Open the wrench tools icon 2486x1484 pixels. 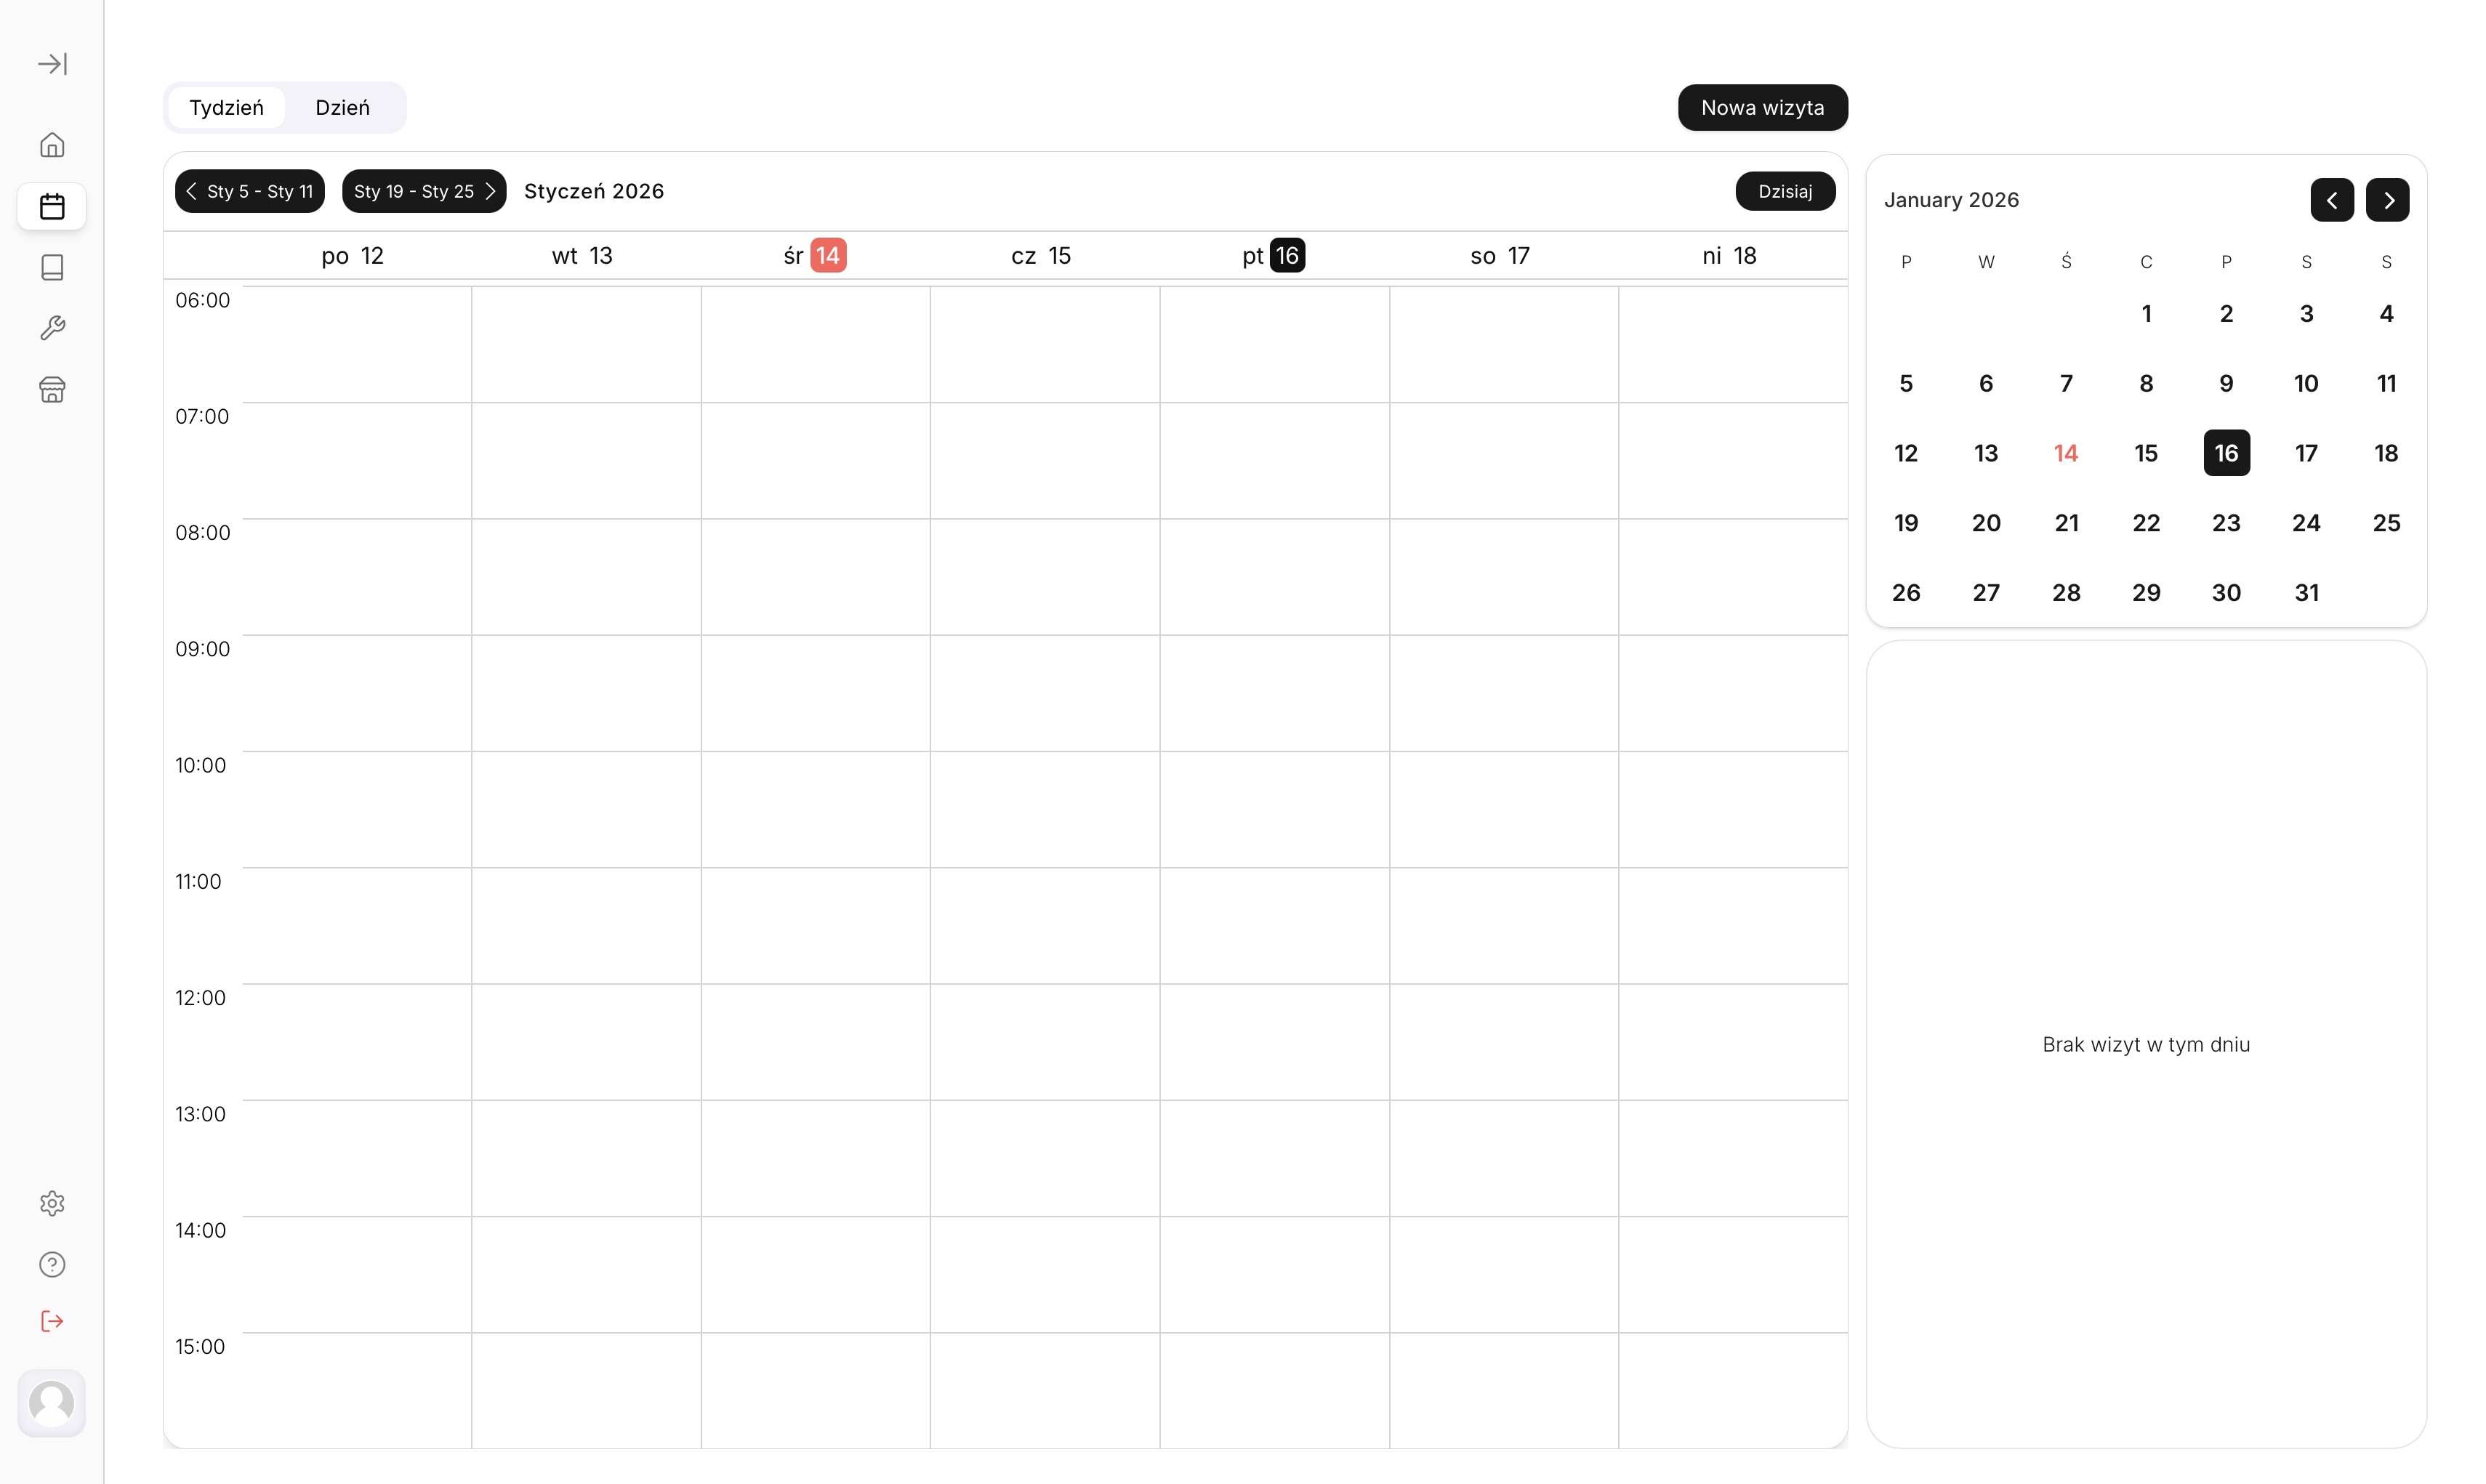(x=52, y=328)
